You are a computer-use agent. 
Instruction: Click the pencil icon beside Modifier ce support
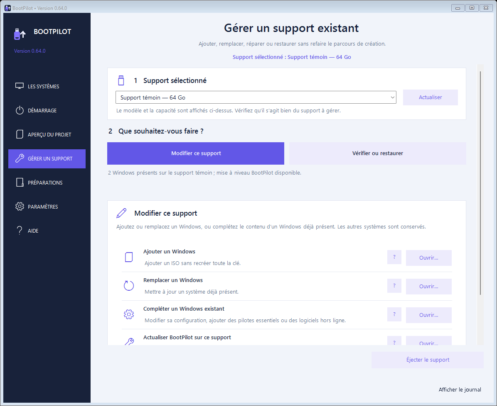121,213
